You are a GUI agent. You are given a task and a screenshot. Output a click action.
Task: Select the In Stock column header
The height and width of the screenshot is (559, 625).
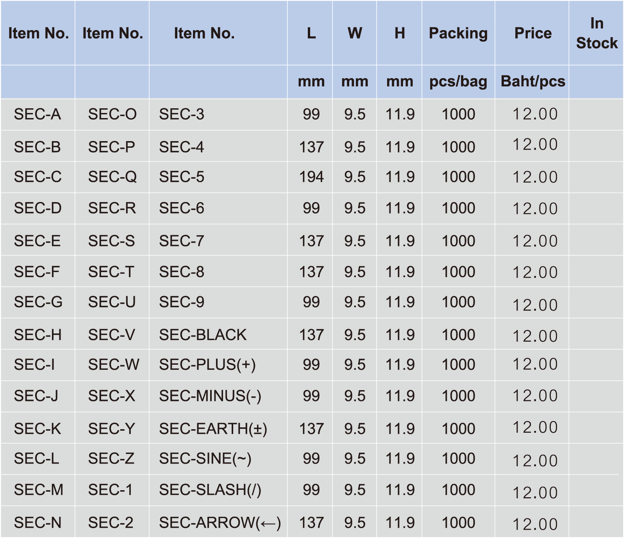click(x=596, y=33)
